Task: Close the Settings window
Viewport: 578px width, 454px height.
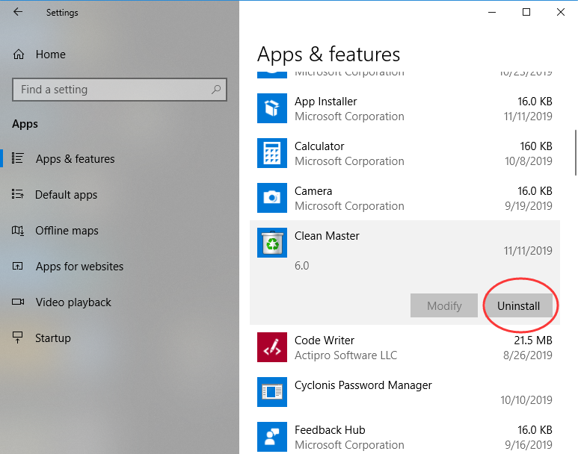Action: 561,12
